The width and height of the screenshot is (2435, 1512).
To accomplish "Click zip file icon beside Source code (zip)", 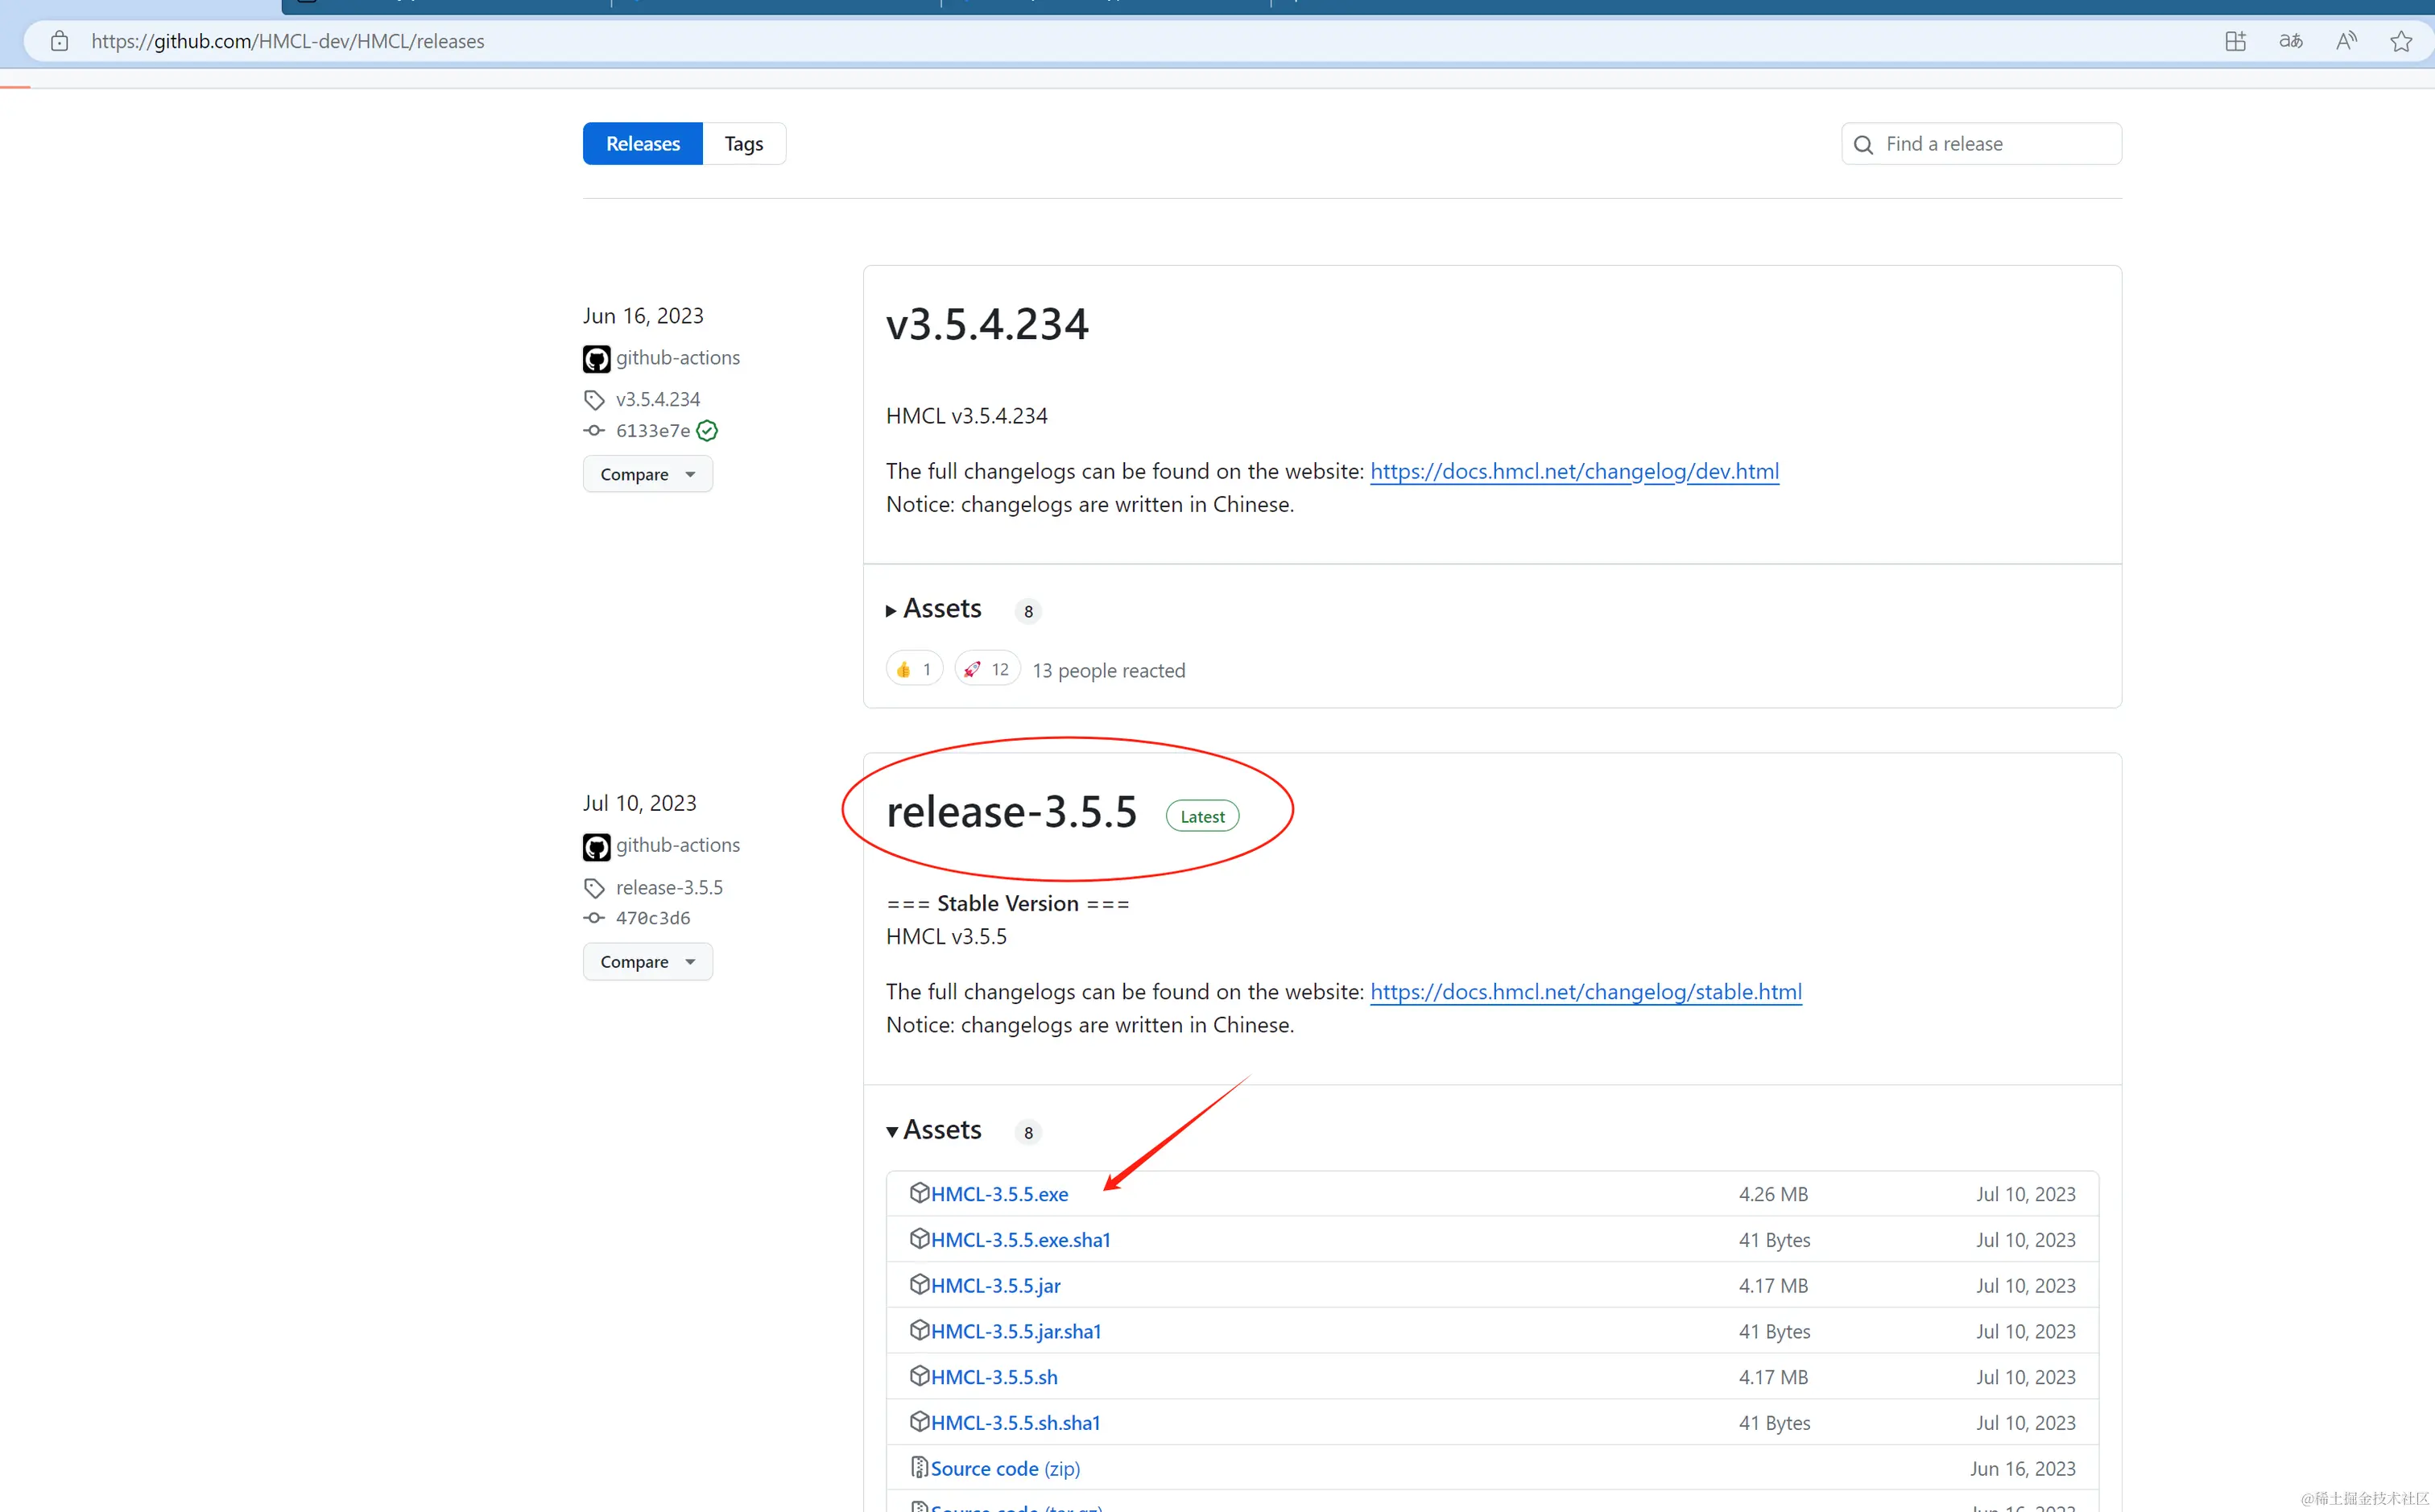I will click(919, 1467).
